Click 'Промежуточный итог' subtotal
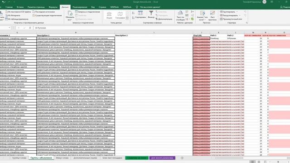 [231, 19]
